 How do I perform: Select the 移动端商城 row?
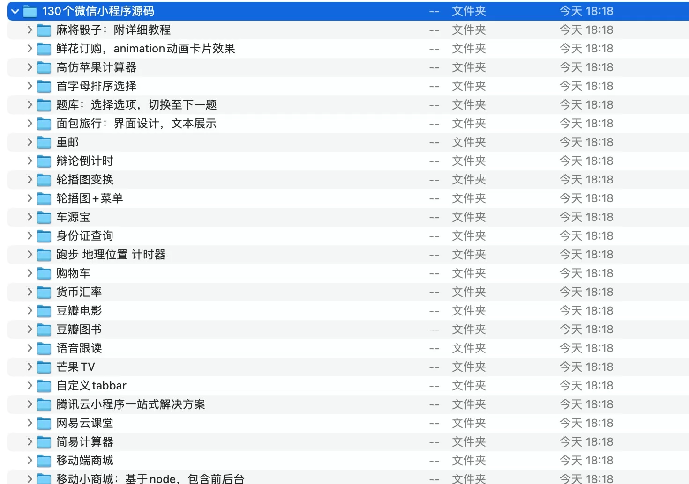(x=83, y=460)
